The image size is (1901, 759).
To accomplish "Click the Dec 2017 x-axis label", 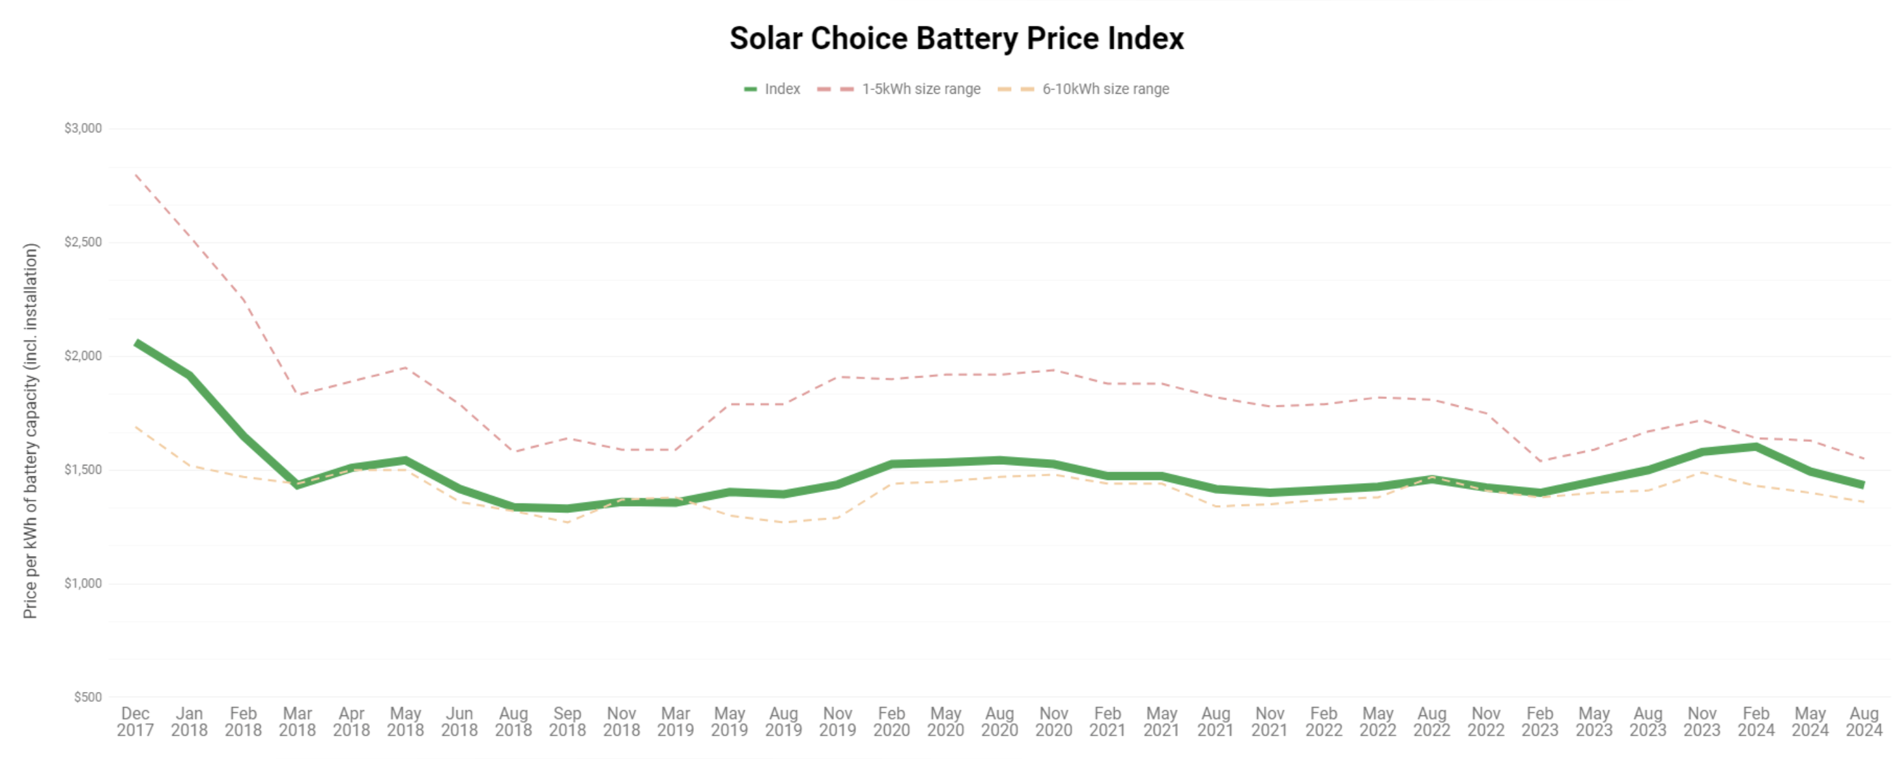I will pyautogui.click(x=135, y=721).
